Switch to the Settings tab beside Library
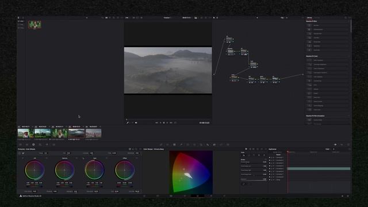Image resolution: width=368 pixels, height=207 pixels. click(x=317, y=18)
